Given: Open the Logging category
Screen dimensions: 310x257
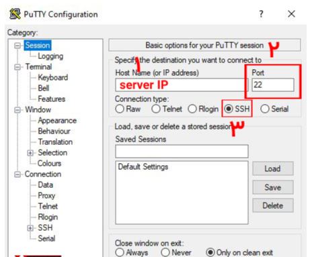Looking at the screenshot, I should click(50, 56).
